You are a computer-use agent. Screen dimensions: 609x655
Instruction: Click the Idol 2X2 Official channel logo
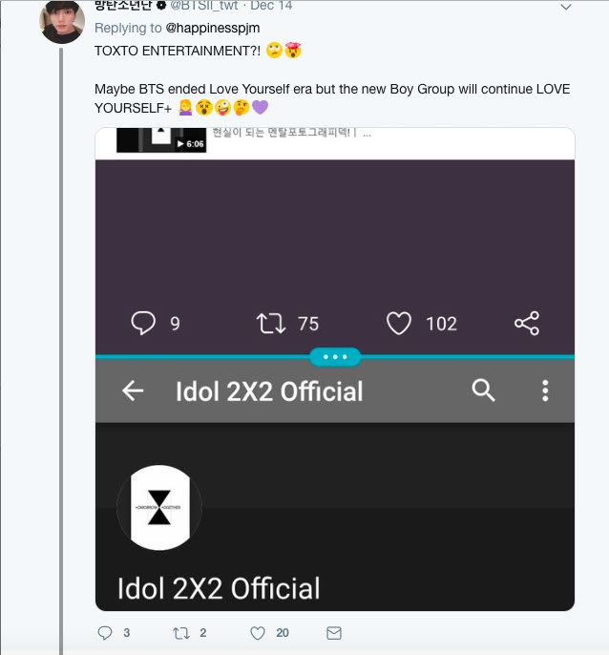[x=159, y=507]
